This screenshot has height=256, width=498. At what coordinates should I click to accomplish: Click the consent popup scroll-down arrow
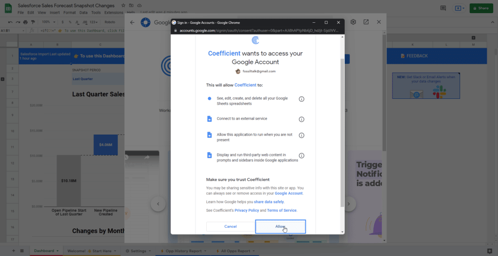[x=342, y=232]
